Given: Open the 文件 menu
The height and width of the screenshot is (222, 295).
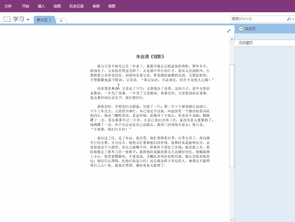Looking at the screenshot, I should 8,6.
